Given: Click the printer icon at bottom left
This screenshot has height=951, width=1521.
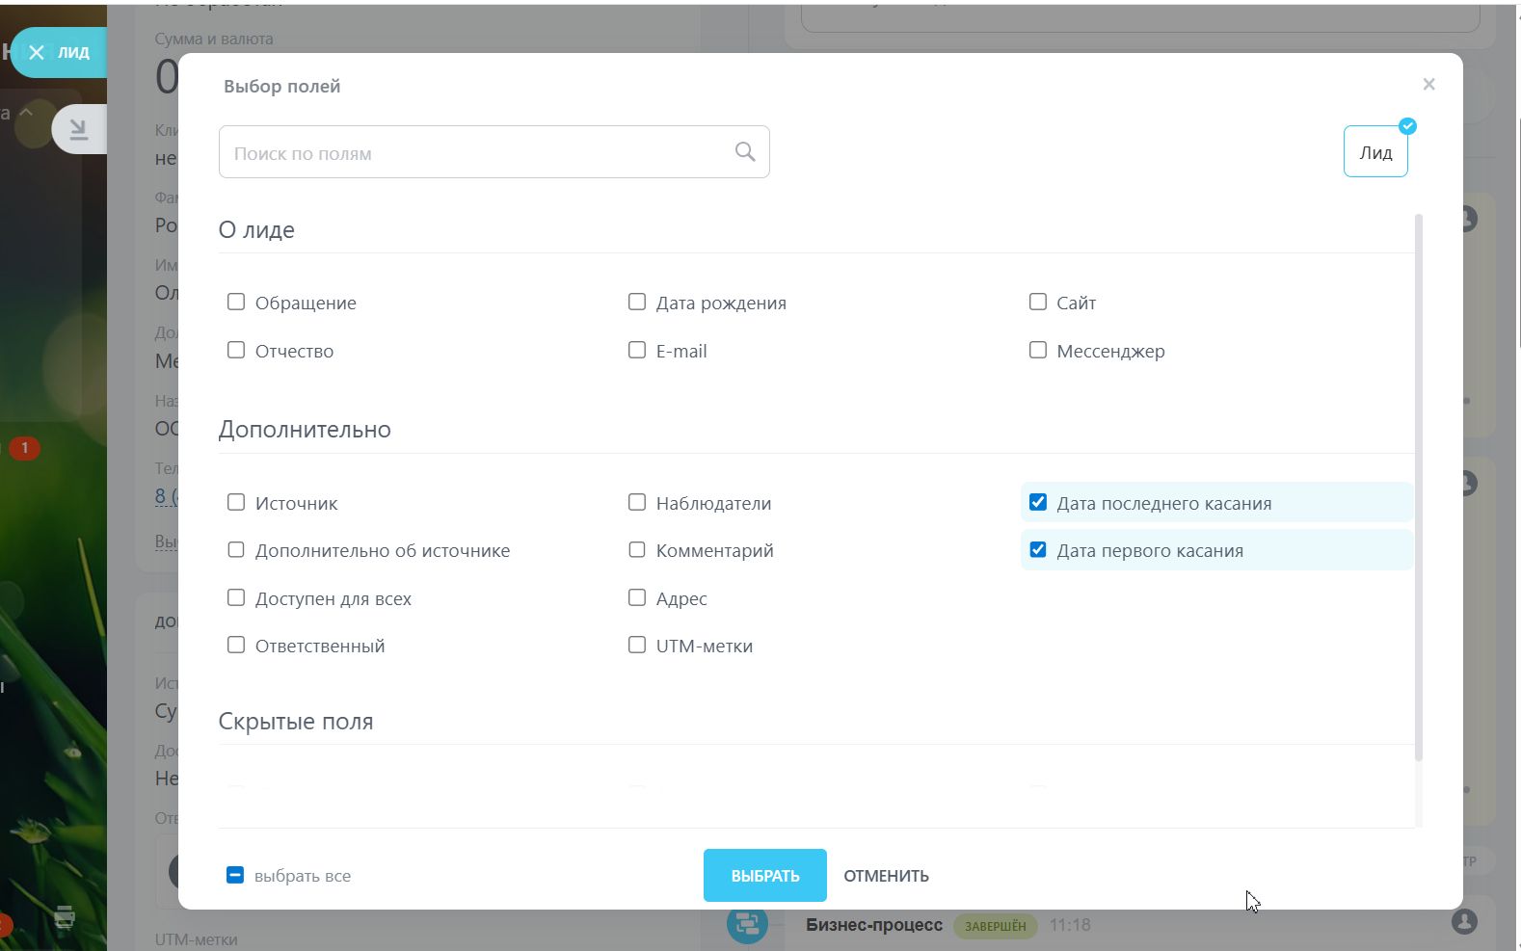Looking at the screenshot, I should pos(65,916).
